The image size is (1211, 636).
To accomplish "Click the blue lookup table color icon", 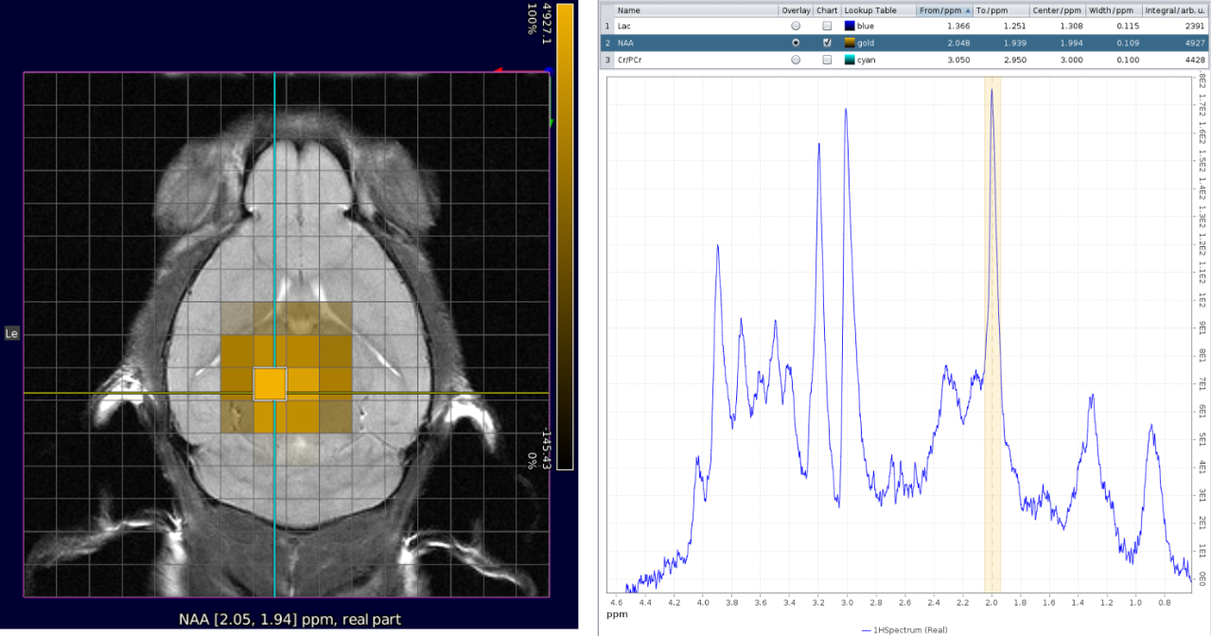I will (x=850, y=26).
